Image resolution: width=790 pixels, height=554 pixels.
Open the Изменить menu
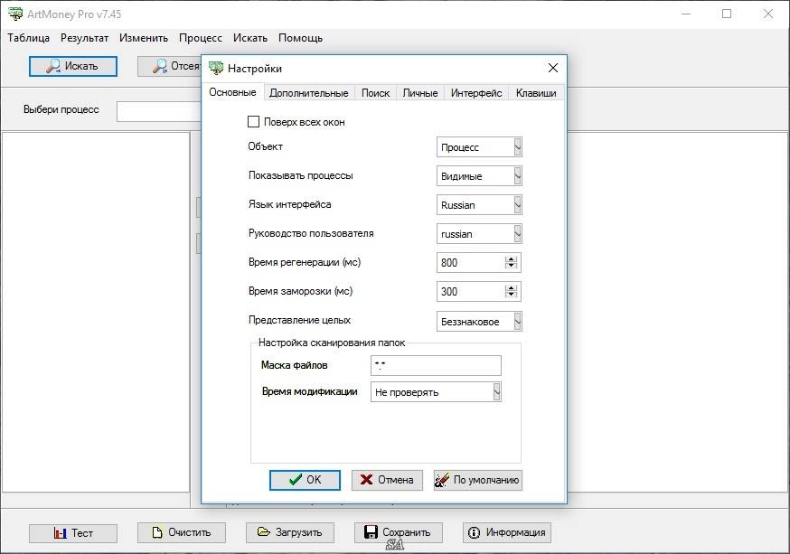[144, 38]
